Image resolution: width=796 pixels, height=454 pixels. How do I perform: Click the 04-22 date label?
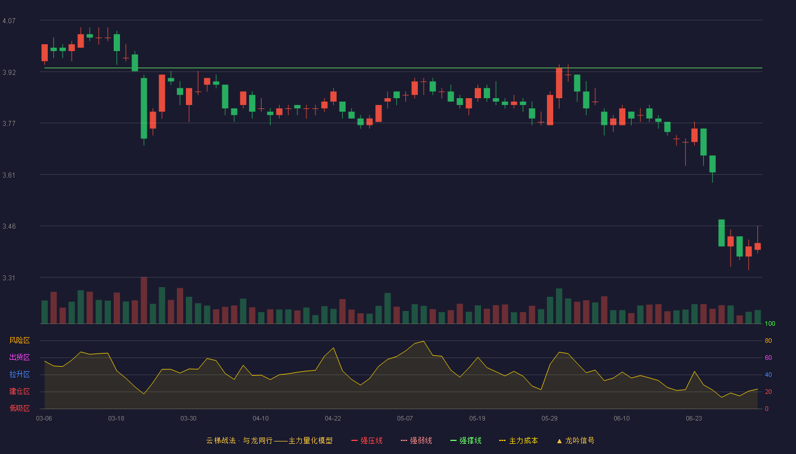click(x=333, y=418)
